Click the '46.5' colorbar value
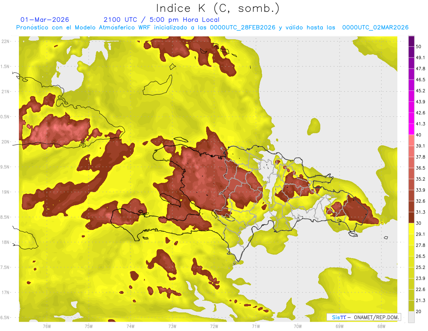Viewport: 428px width, 331px height. [421, 80]
